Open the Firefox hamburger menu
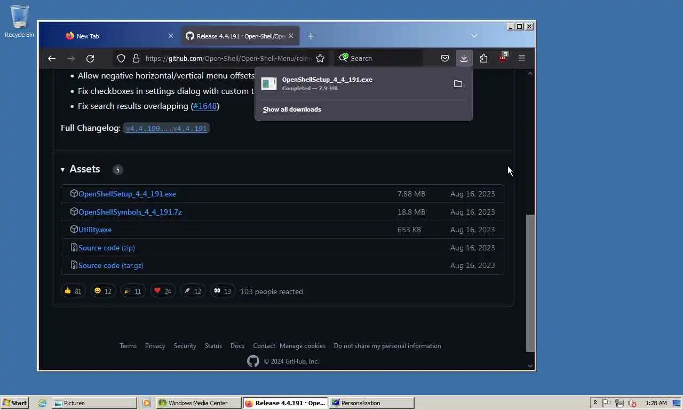This screenshot has width=683, height=410. click(x=522, y=58)
